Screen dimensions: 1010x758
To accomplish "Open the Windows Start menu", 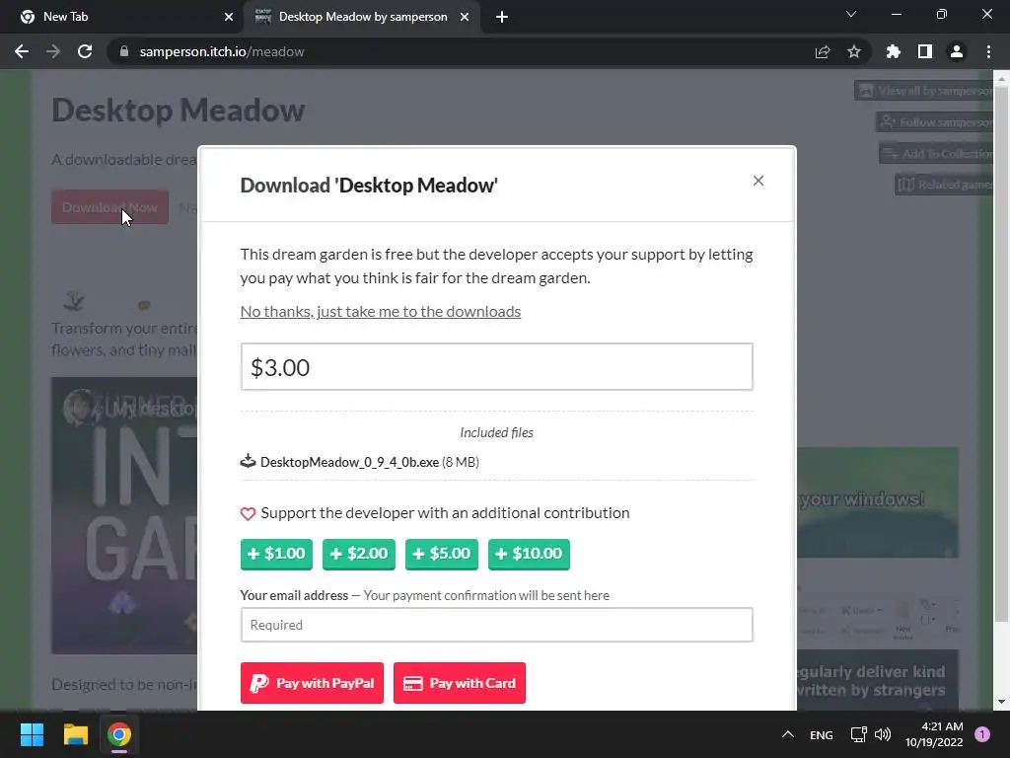I will coord(32,734).
